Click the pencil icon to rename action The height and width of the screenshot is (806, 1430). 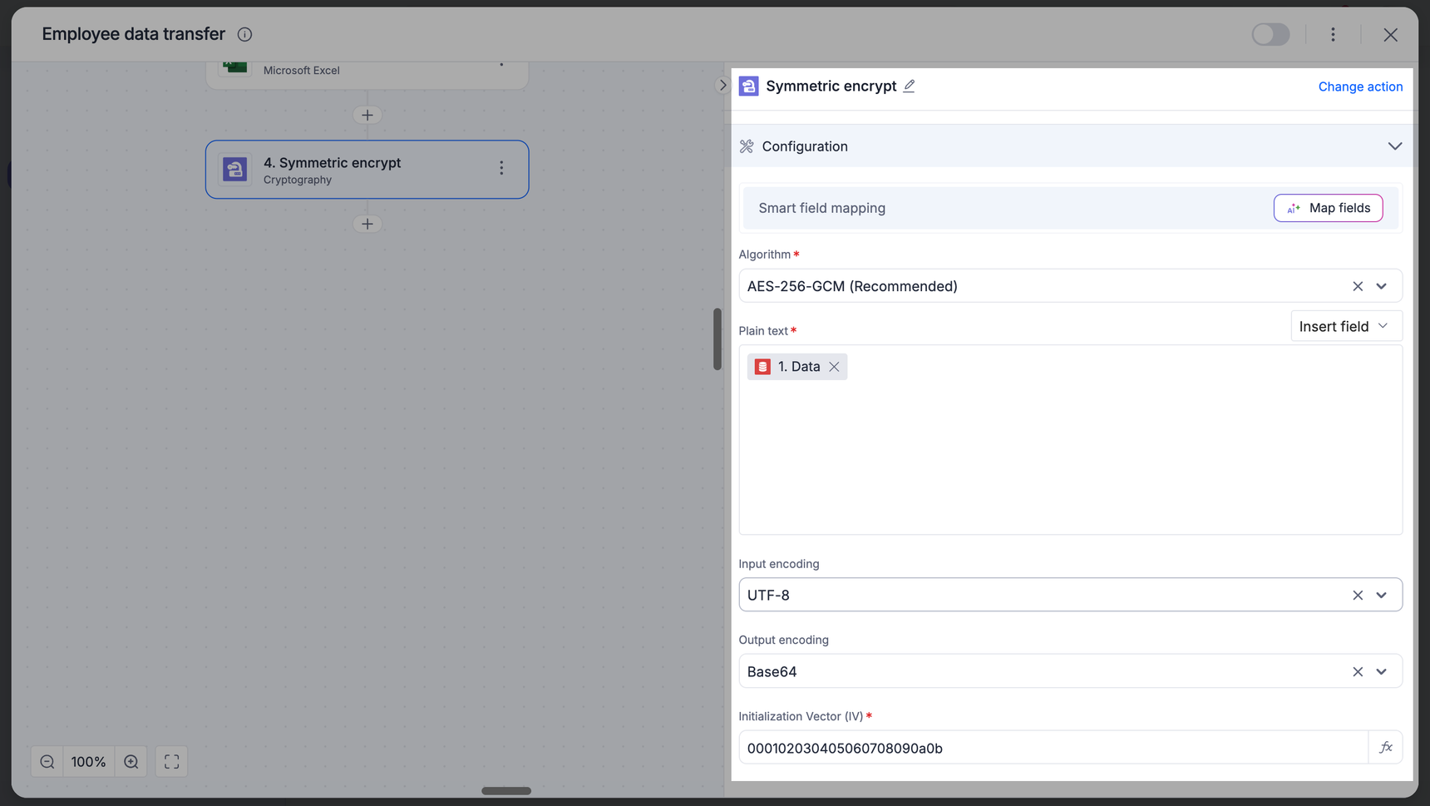click(x=910, y=86)
